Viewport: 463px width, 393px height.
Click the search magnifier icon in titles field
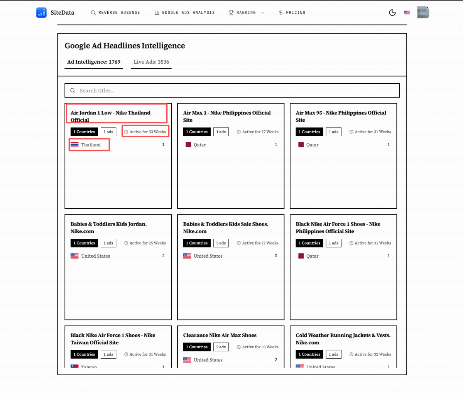pos(73,91)
